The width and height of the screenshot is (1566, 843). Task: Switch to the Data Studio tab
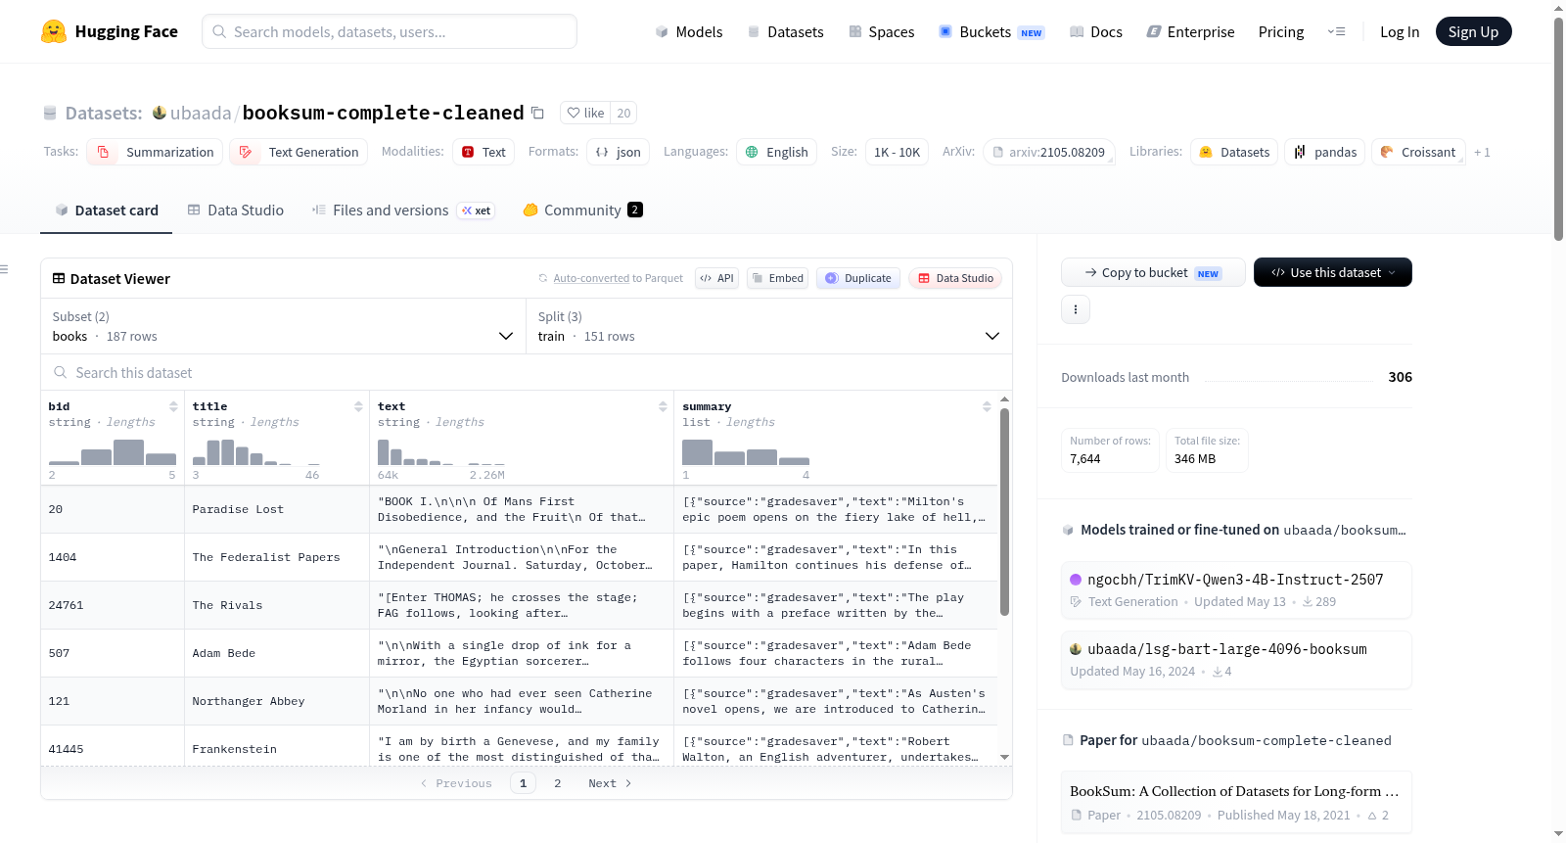click(236, 210)
